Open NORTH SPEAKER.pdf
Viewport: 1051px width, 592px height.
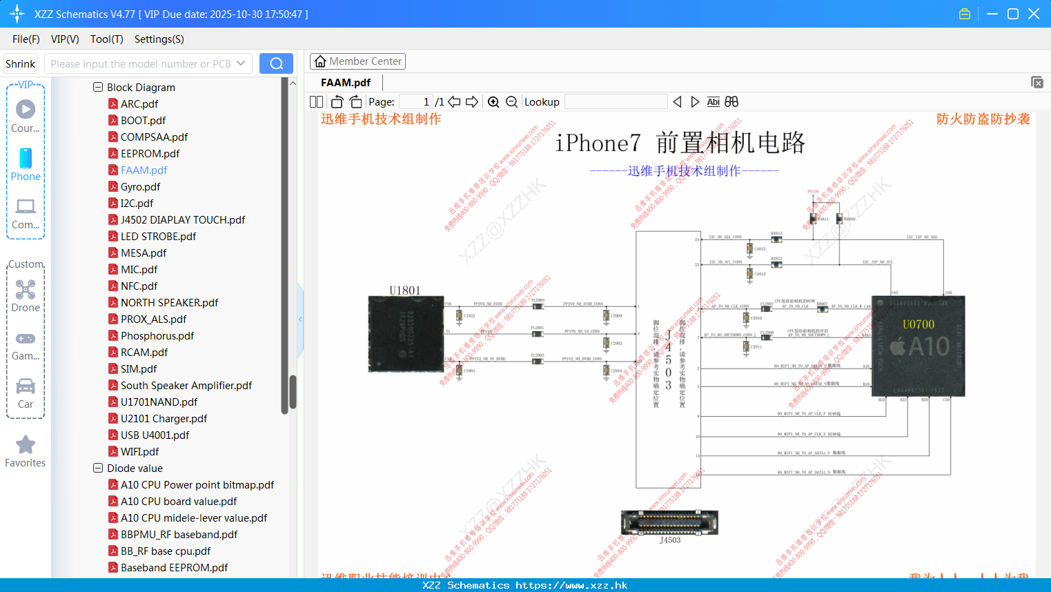[x=169, y=302]
